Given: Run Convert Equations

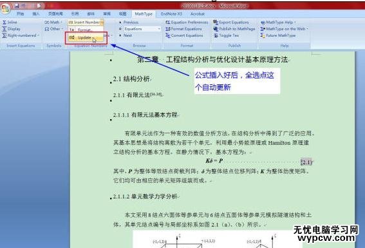Looking at the screenshot, I should tap(184, 35).
